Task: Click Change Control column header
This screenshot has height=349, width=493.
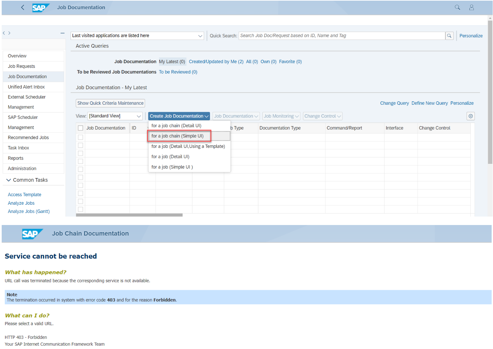Action: tap(444, 128)
